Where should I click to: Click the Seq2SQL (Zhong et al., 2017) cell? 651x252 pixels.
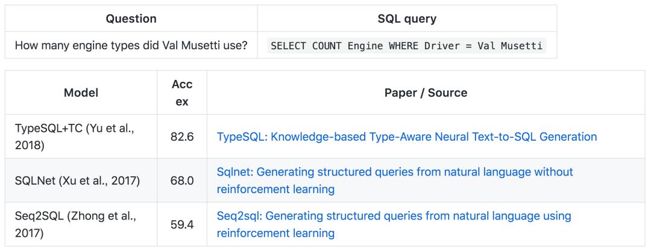pos(81,225)
